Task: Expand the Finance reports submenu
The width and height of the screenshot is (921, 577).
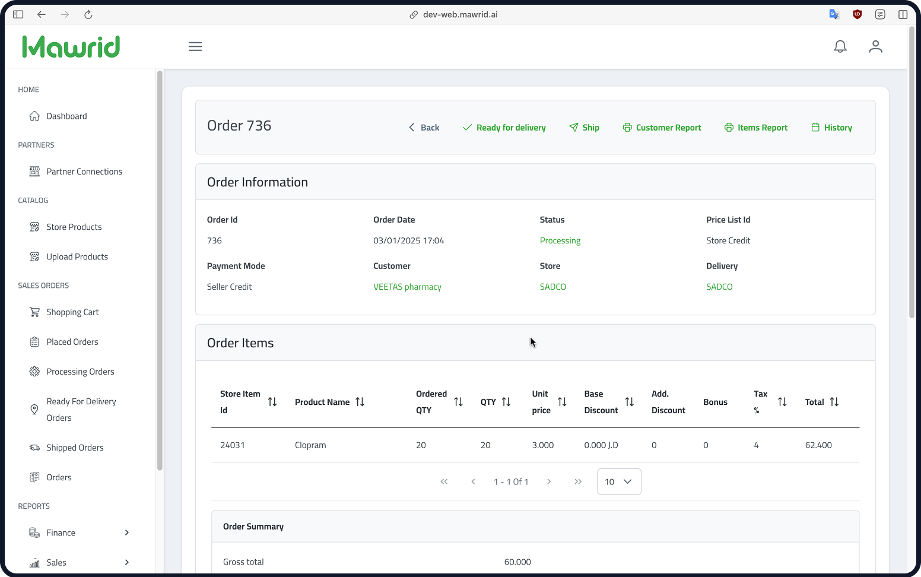Action: tap(126, 532)
